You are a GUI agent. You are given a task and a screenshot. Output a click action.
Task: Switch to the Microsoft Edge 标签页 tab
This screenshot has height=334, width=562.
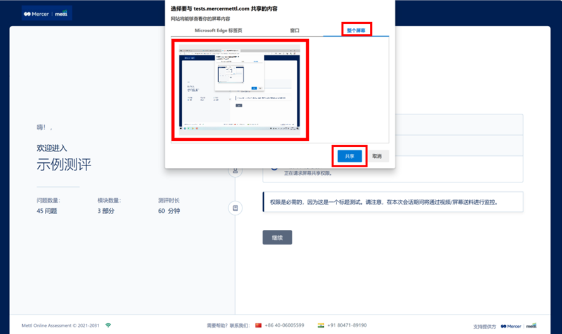click(218, 30)
